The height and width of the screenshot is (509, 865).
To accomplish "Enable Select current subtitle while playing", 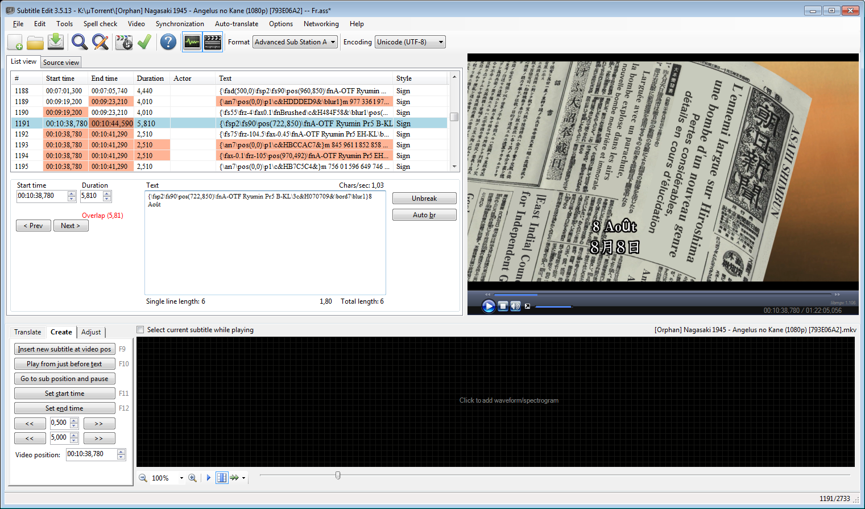I will (x=140, y=330).
